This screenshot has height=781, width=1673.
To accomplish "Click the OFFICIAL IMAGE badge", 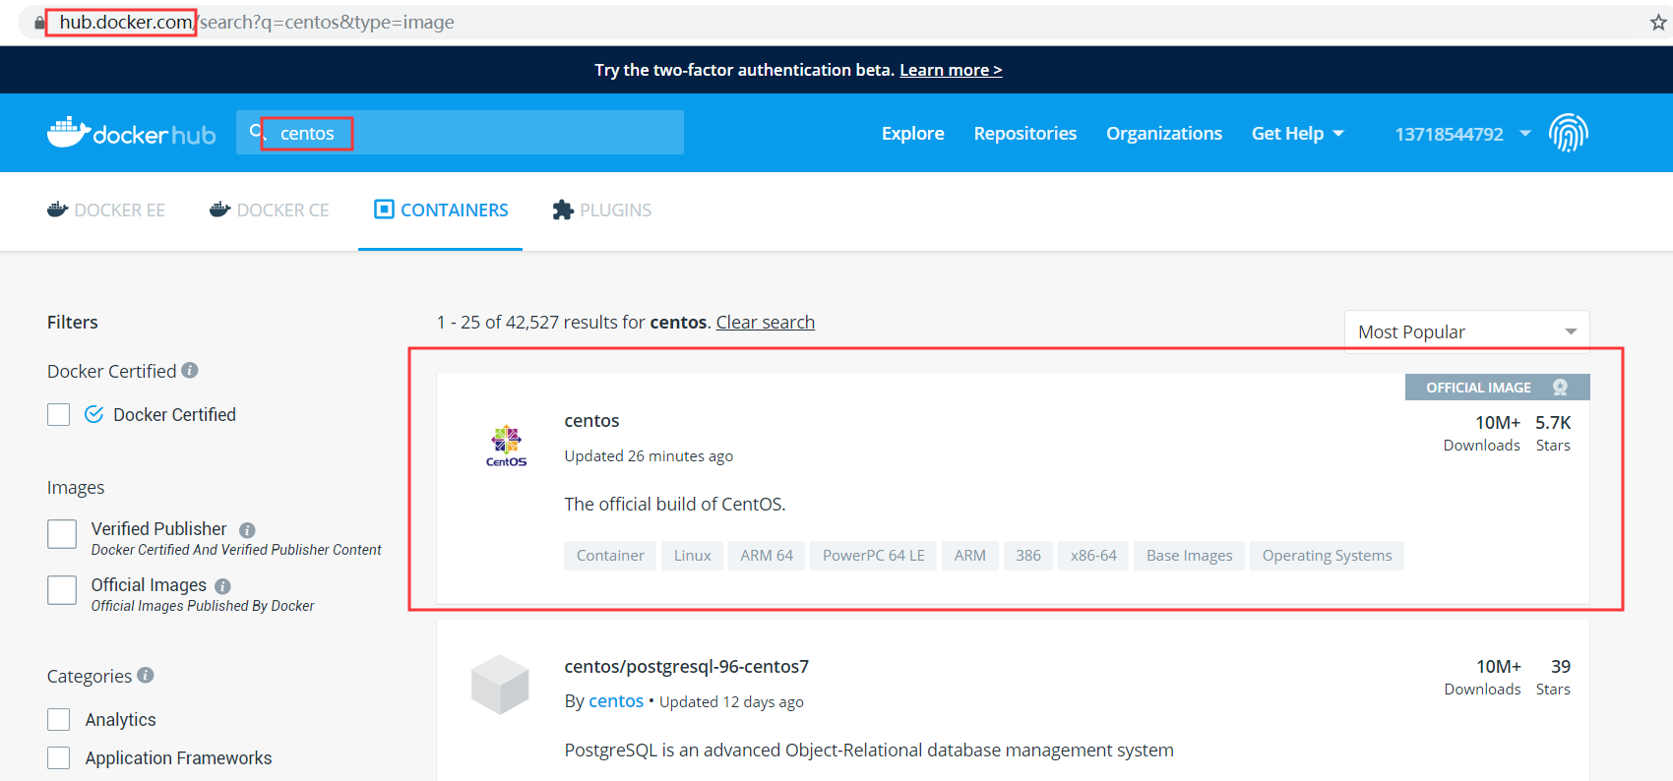I will (x=1497, y=388).
